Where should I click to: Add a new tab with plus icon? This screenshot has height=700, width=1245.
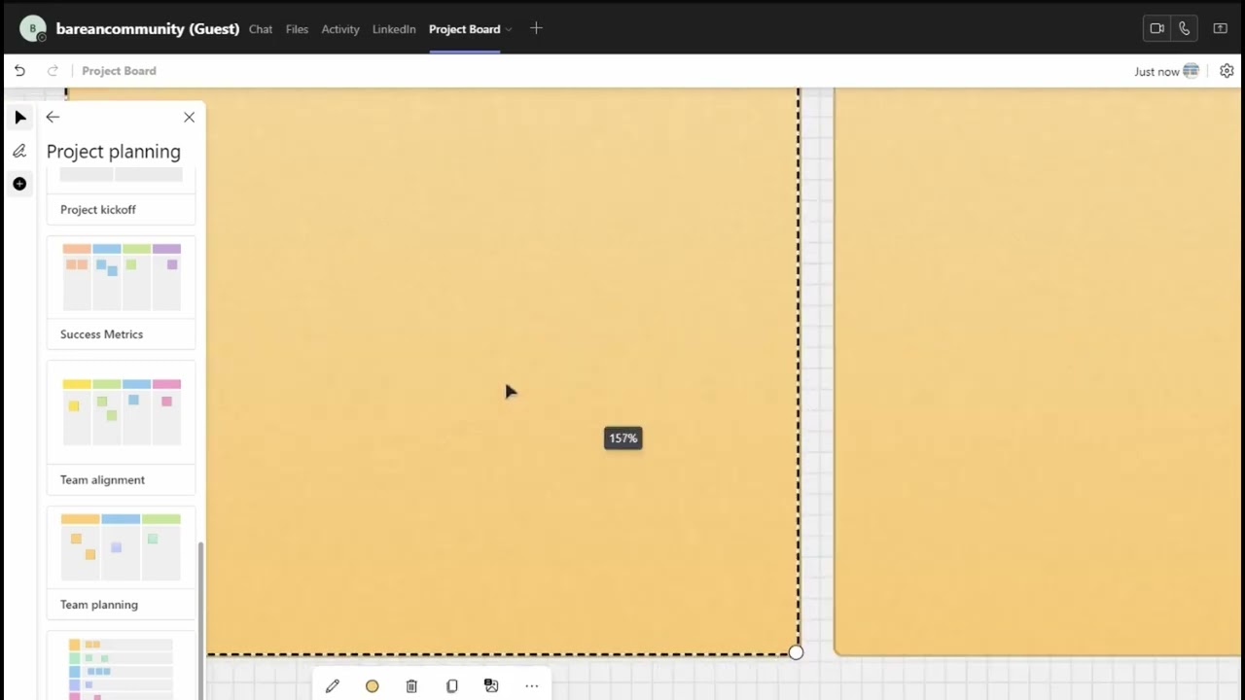pos(536,28)
